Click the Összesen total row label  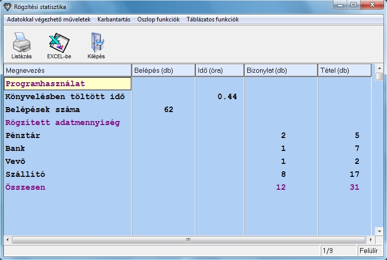25,187
